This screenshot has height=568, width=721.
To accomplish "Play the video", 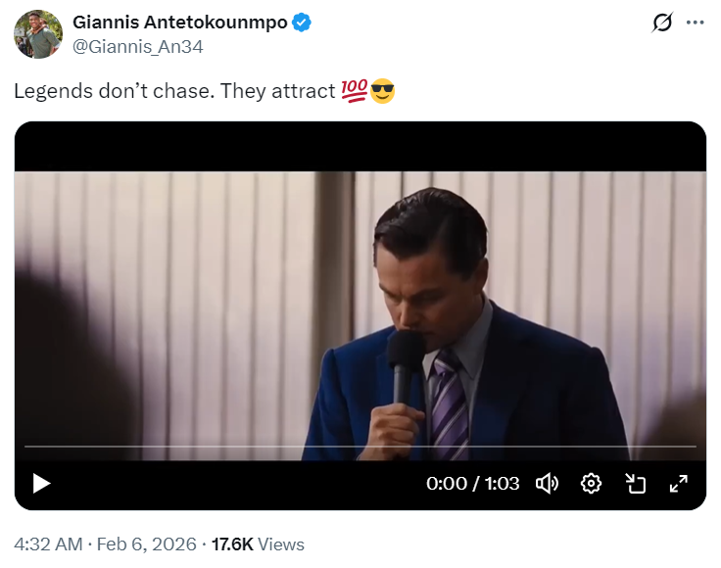I will coord(40,483).
